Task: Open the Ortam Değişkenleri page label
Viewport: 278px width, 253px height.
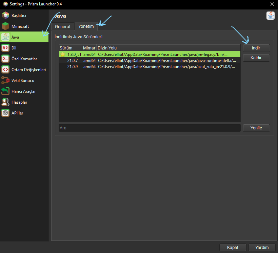Action: click(x=28, y=70)
